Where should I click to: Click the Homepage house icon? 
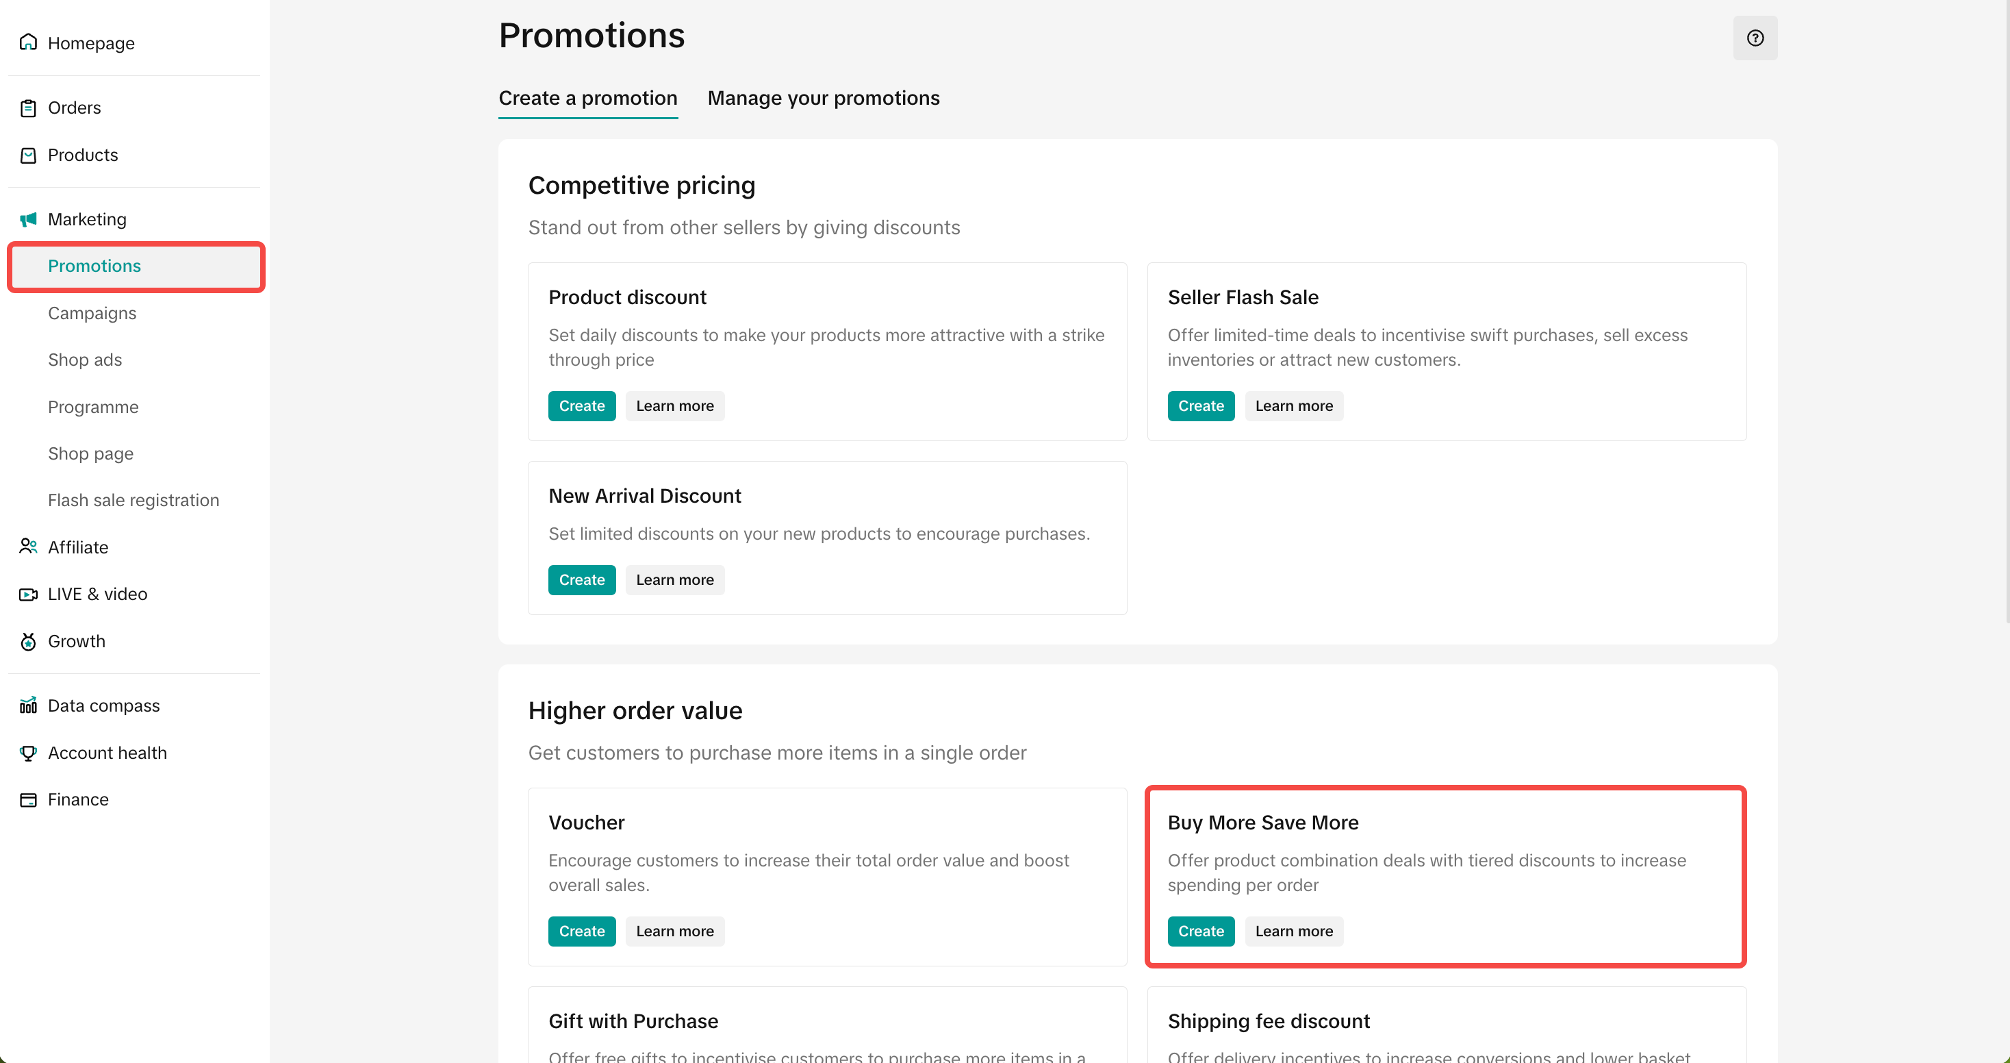click(28, 42)
